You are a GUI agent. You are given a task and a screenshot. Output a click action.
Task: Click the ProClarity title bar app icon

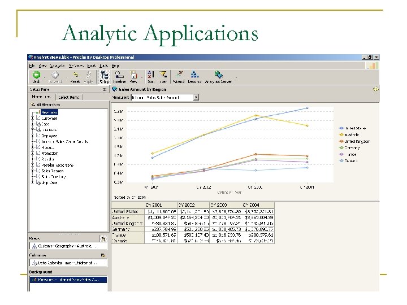click(x=31, y=57)
